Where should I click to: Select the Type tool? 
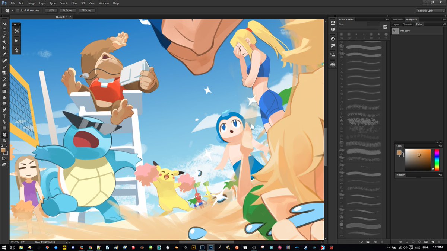pyautogui.click(x=4, y=116)
